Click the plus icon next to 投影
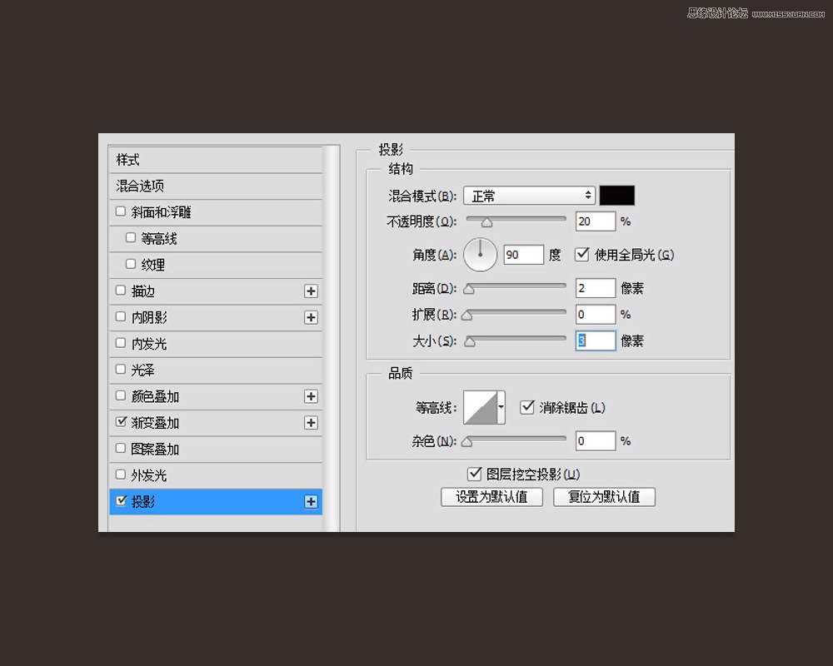 click(x=310, y=501)
